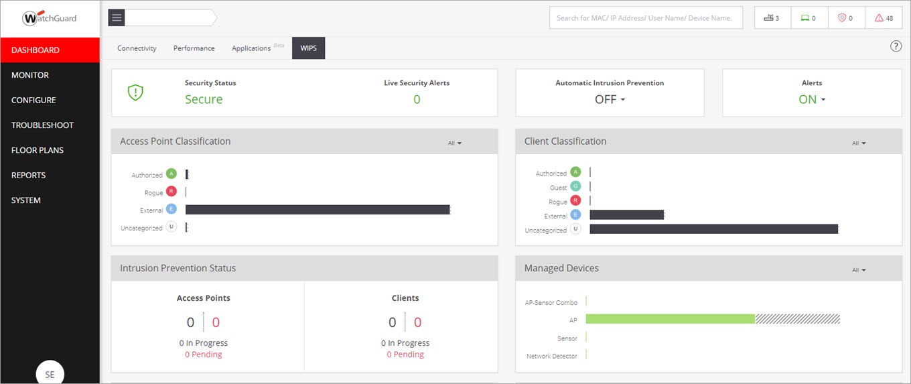Image resolution: width=911 pixels, height=384 pixels.
Task: Click 0 In Progress under Access Points
Action: (x=204, y=342)
